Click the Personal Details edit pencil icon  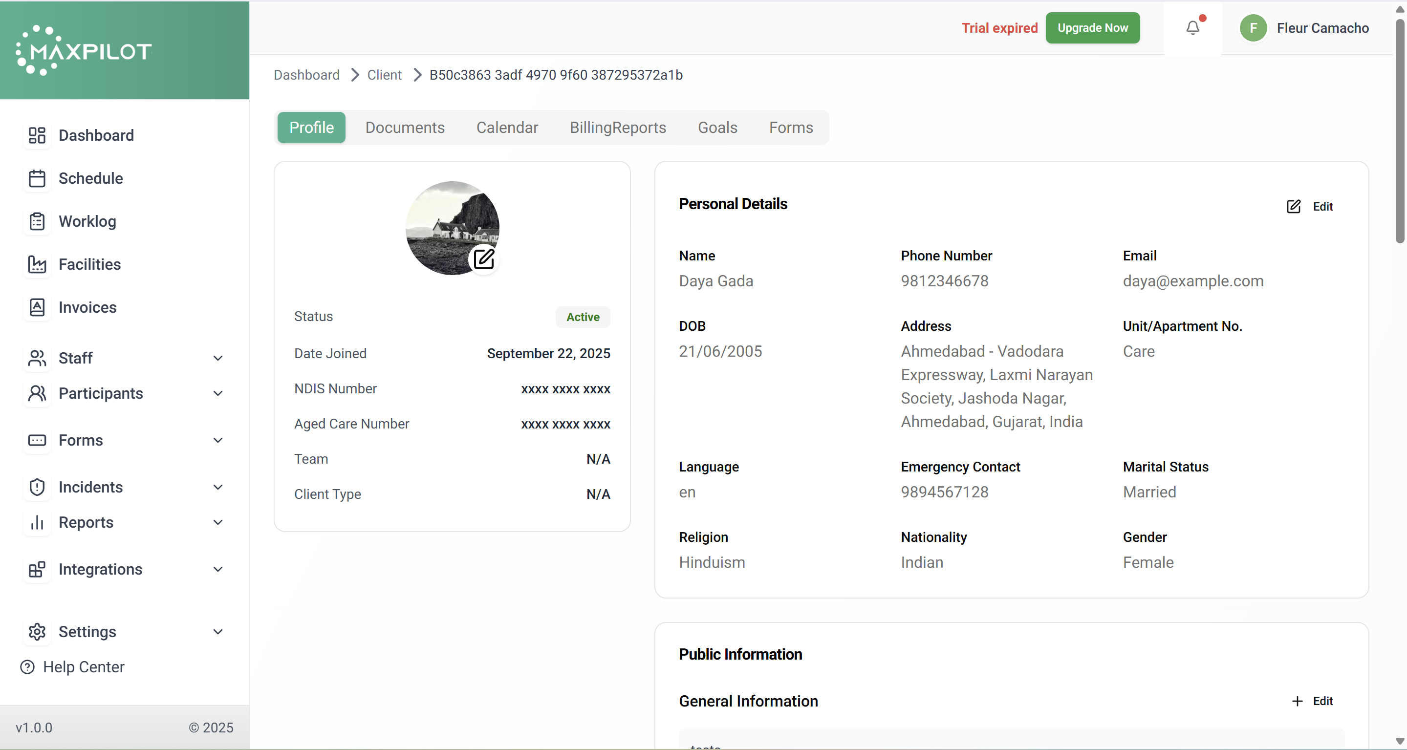pos(1294,207)
